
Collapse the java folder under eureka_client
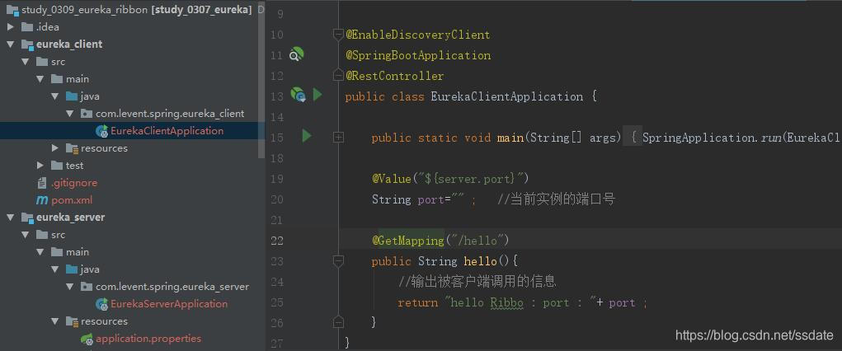click(55, 96)
